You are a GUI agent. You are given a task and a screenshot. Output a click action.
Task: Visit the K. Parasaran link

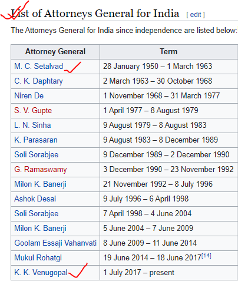pos(36,140)
